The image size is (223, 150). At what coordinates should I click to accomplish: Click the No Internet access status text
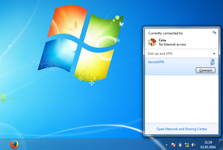point(172,45)
